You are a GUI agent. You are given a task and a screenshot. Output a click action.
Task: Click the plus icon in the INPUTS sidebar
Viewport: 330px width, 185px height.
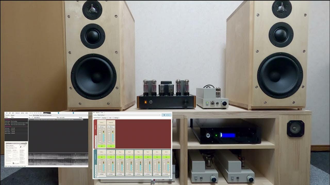pos(96,136)
